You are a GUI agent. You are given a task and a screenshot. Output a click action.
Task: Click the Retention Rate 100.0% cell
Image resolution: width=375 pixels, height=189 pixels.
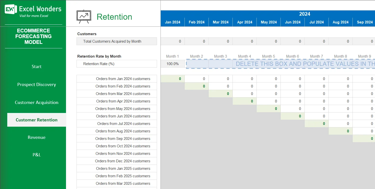(172, 64)
